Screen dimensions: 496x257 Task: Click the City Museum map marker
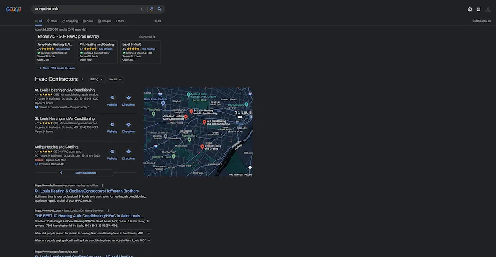pyautogui.click(x=247, y=105)
